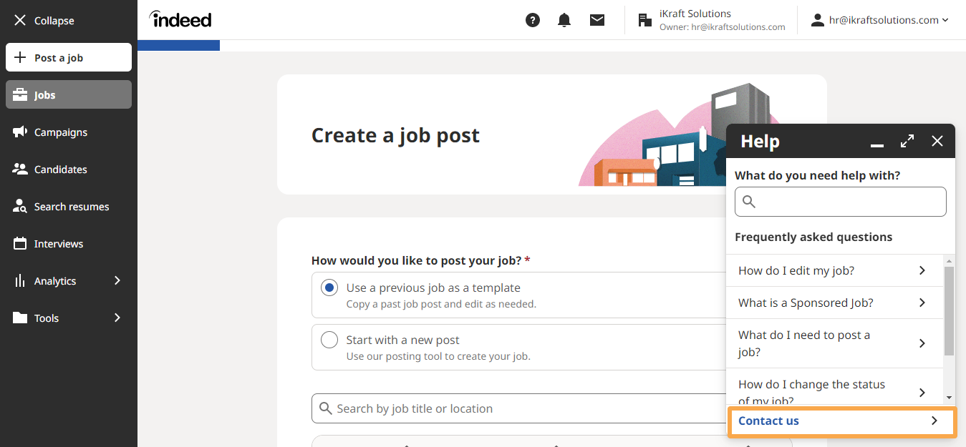Open the hr@ikraftsolutions.com account dropdown

tap(880, 20)
